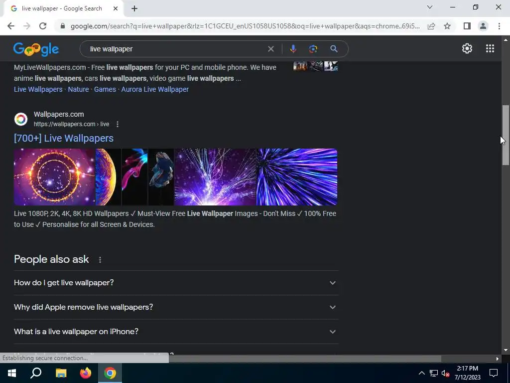Click the scroll down arrow of page
Screen dimensions: 510x383
click(x=506, y=351)
